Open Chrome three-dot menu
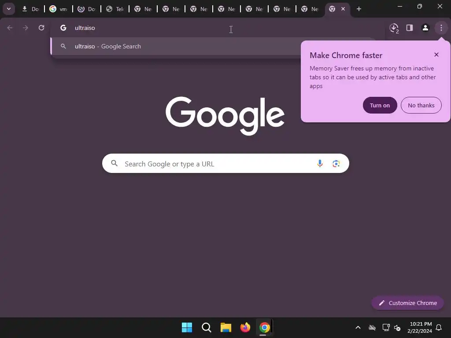The image size is (451, 338). point(441,28)
